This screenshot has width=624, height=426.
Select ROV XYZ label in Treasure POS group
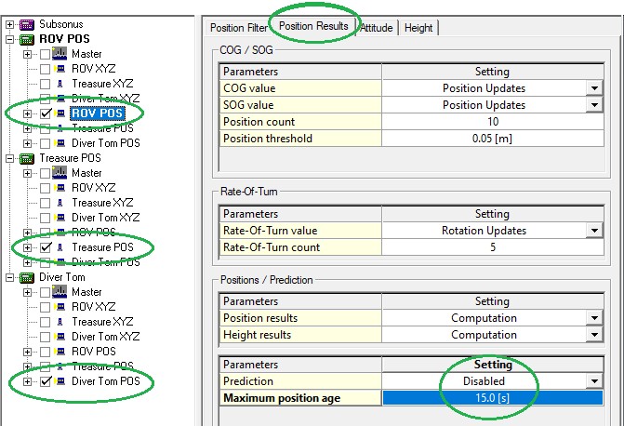click(94, 188)
